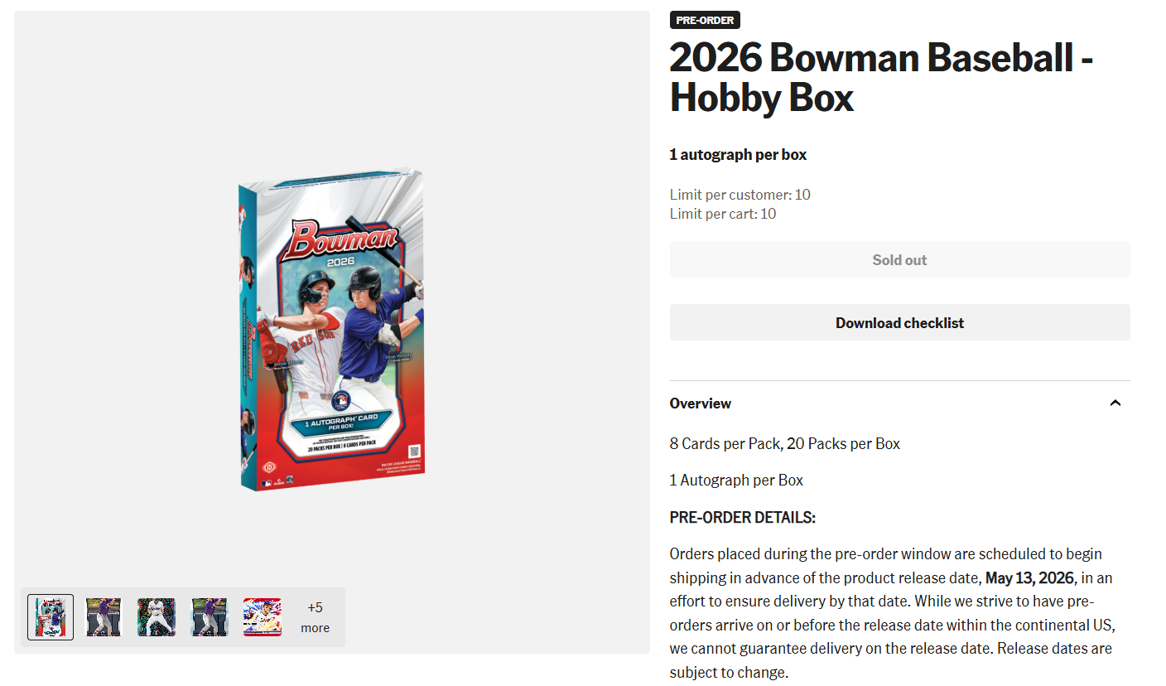The image size is (1166, 686).
Task: Click the greyed Sold out button
Action: 899,259
